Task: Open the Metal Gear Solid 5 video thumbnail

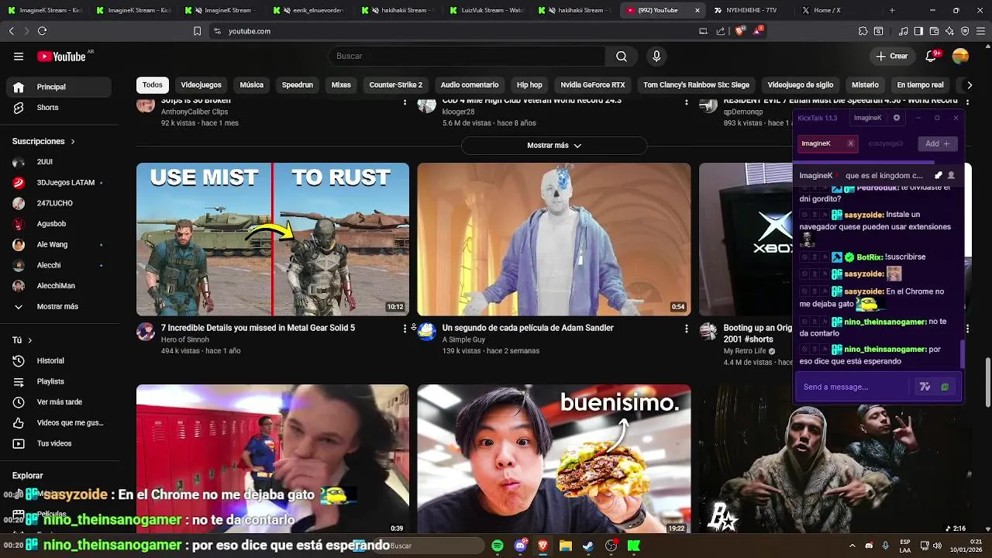Action: pos(273,239)
